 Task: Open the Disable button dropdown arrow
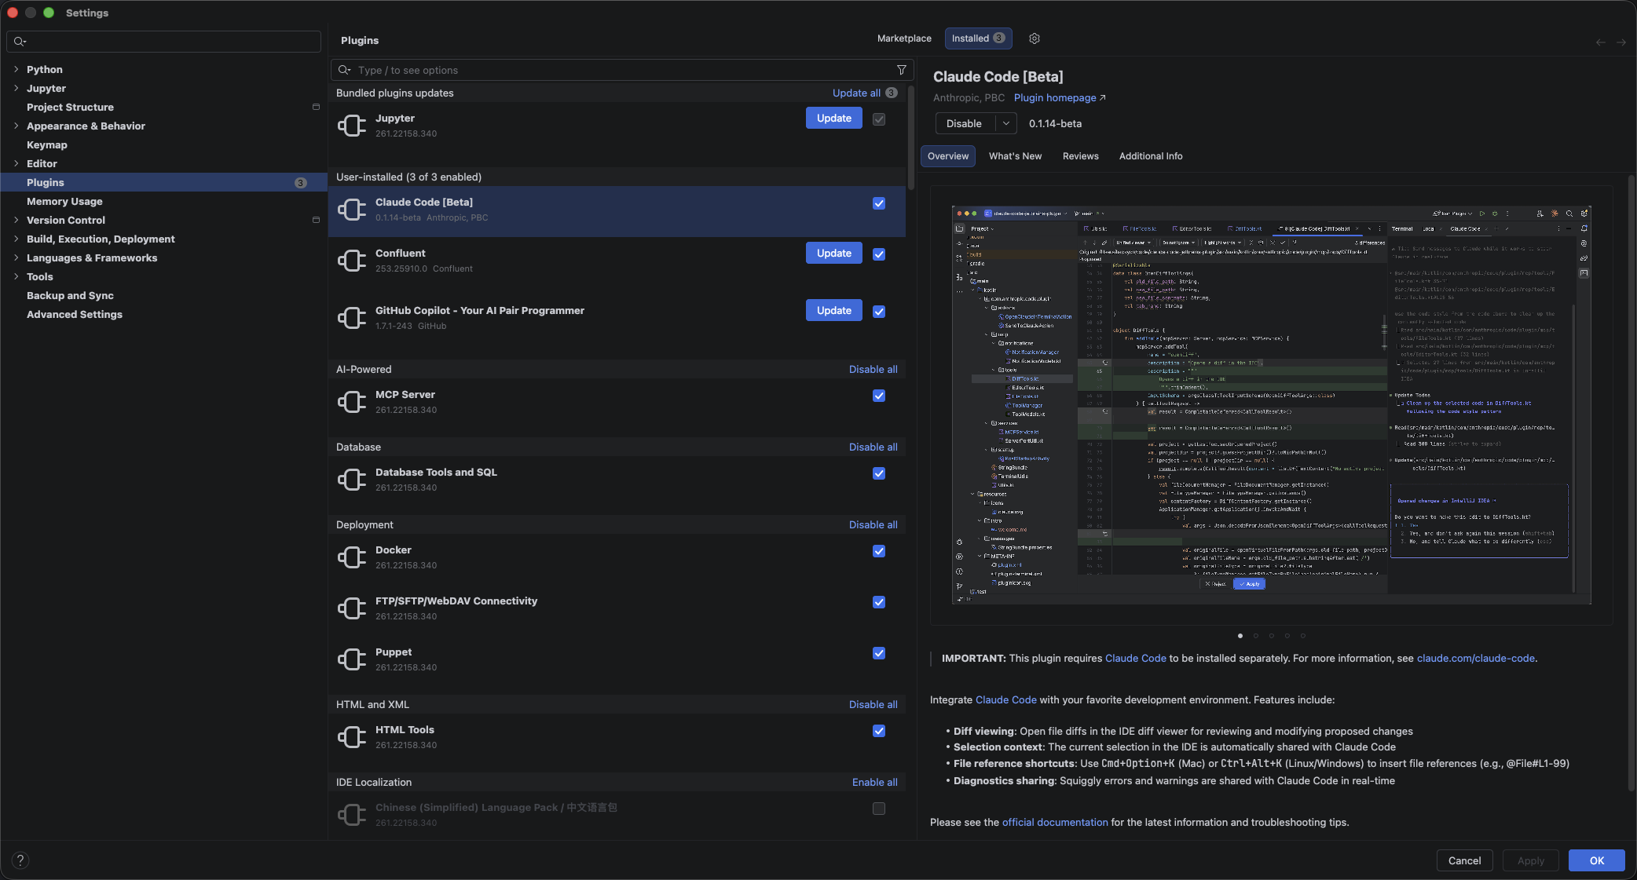coord(1005,123)
